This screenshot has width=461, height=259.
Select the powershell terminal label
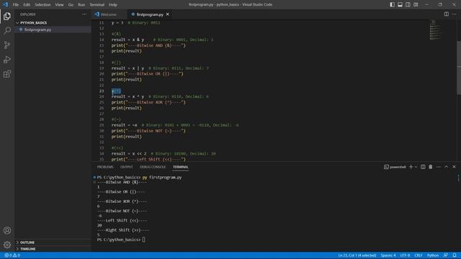(x=395, y=167)
